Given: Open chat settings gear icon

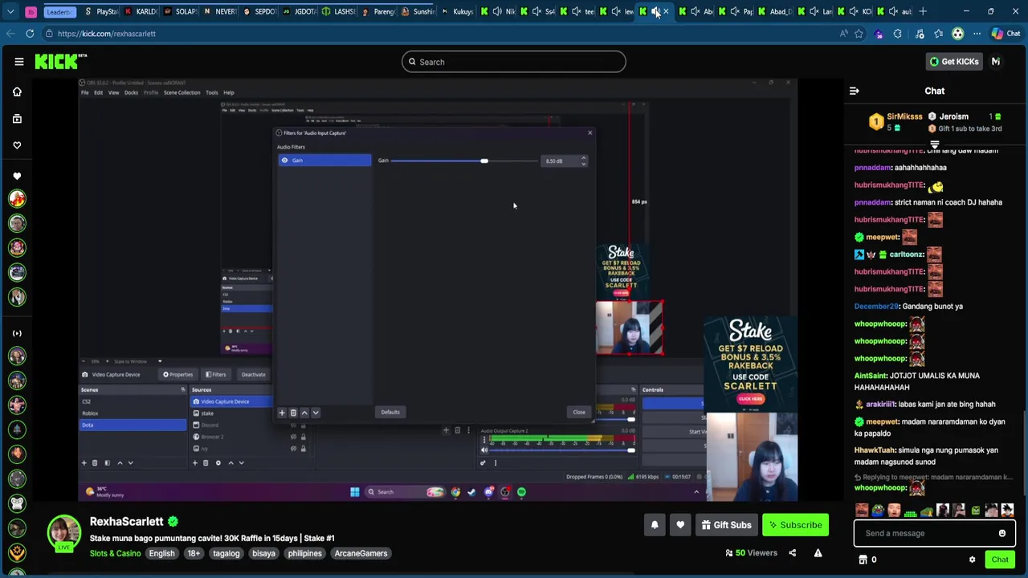Looking at the screenshot, I should 972,560.
